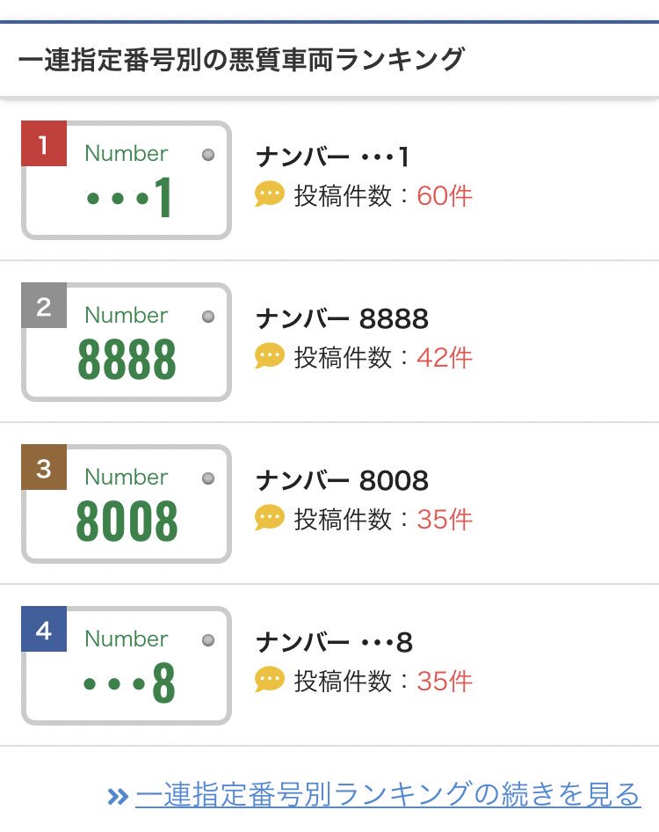Image resolution: width=659 pixels, height=832 pixels.
Task: Click comment bubble icon beside 42件
Action: point(270,356)
